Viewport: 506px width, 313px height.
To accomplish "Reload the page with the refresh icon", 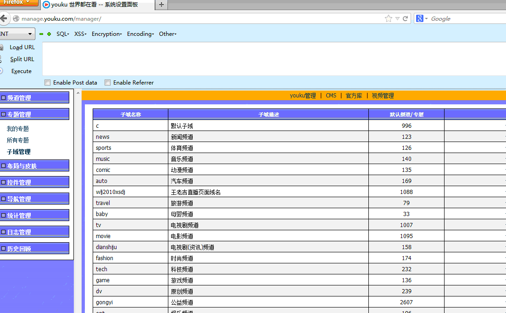I will (x=406, y=18).
